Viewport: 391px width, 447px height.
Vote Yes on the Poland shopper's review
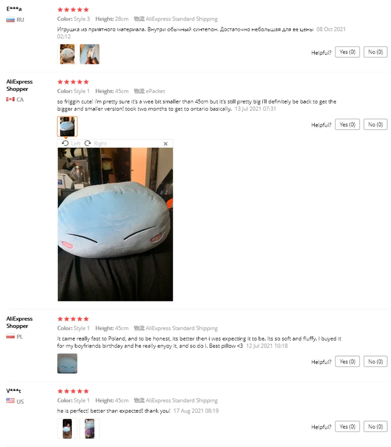347,361
